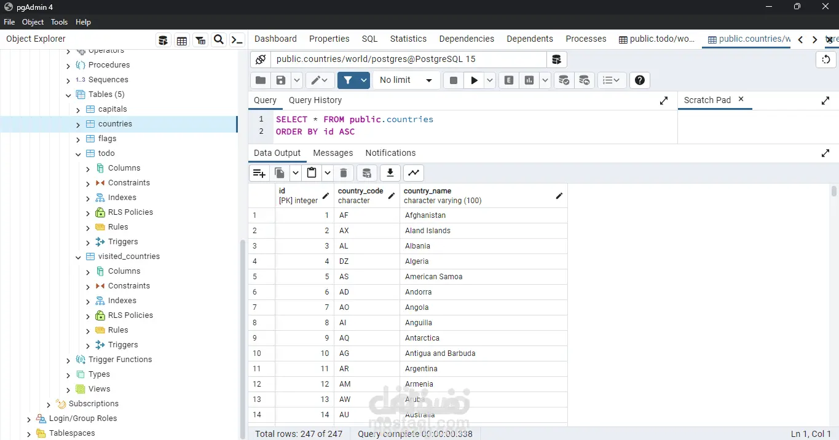Click the Search Objects magnifier icon
The image size is (839, 440).
click(218, 40)
